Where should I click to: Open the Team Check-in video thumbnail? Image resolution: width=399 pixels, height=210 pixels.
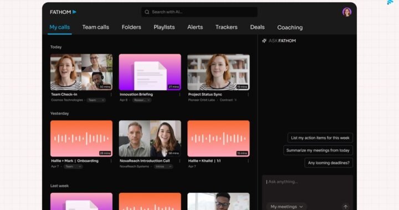click(x=81, y=72)
